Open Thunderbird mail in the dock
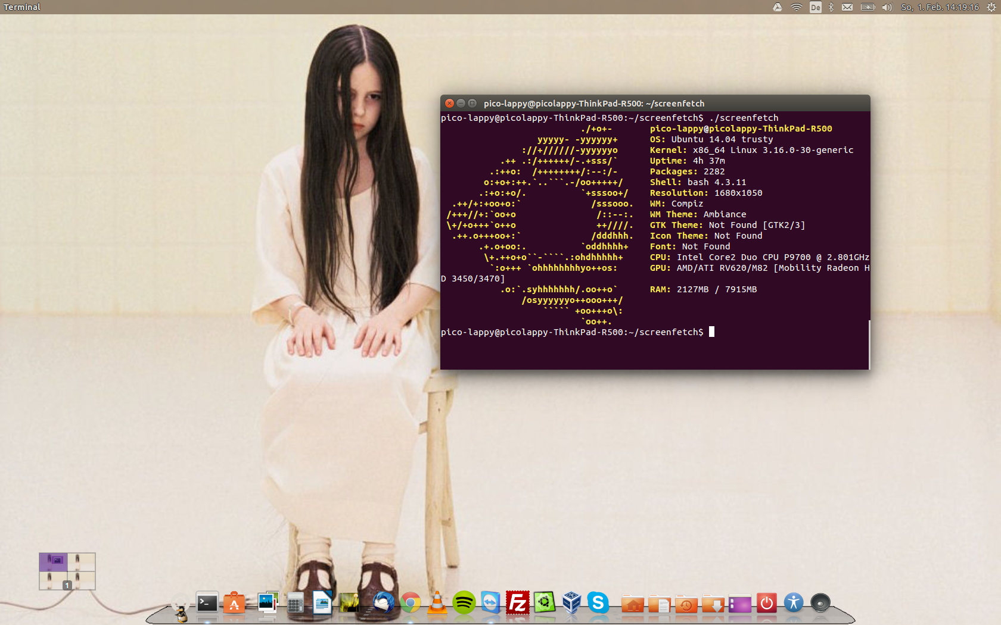Image resolution: width=1001 pixels, height=625 pixels. pyautogui.click(x=383, y=603)
